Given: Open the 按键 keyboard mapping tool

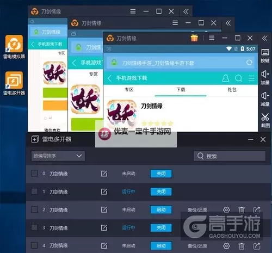Looking at the screenshot, I should pos(265,55).
